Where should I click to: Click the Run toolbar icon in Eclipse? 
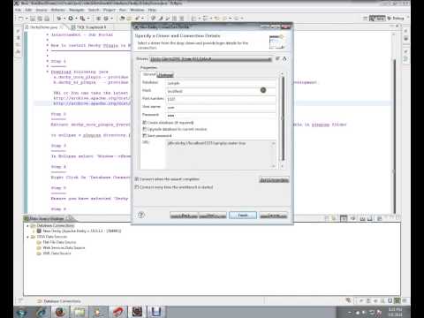71,19
